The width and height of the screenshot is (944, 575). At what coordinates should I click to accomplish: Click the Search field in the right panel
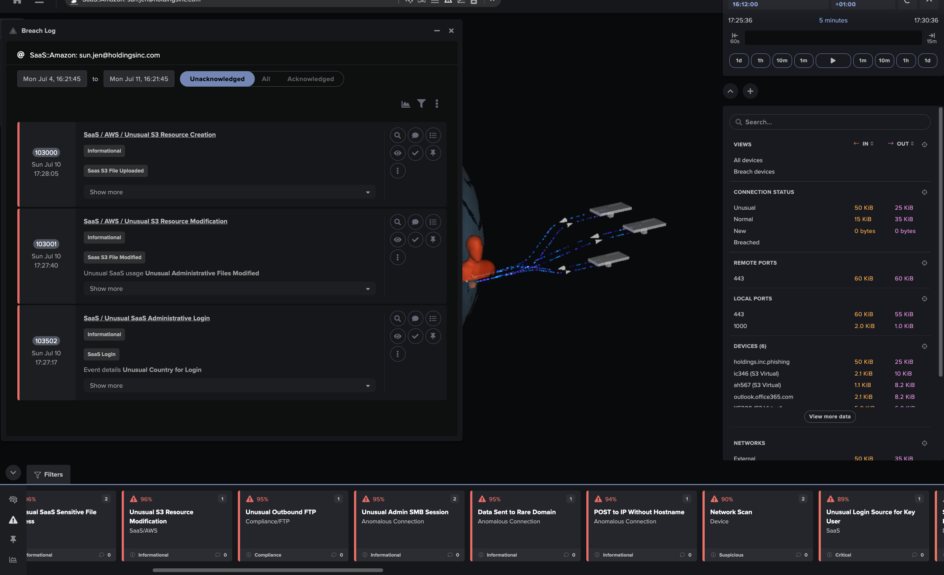pos(829,122)
